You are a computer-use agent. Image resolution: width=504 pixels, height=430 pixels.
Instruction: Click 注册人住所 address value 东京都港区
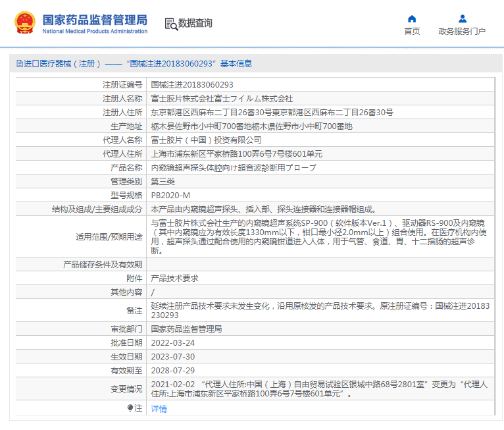[272, 112]
